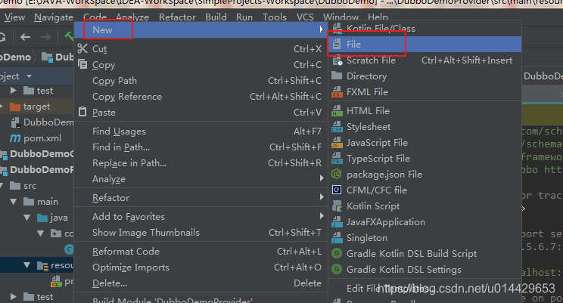The height and width of the screenshot is (303, 563).
Task: Open the Analyze submenu in context menu
Action: coord(201,179)
